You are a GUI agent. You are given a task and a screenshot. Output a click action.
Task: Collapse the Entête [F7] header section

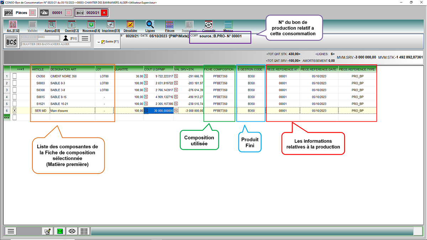coord(98,42)
